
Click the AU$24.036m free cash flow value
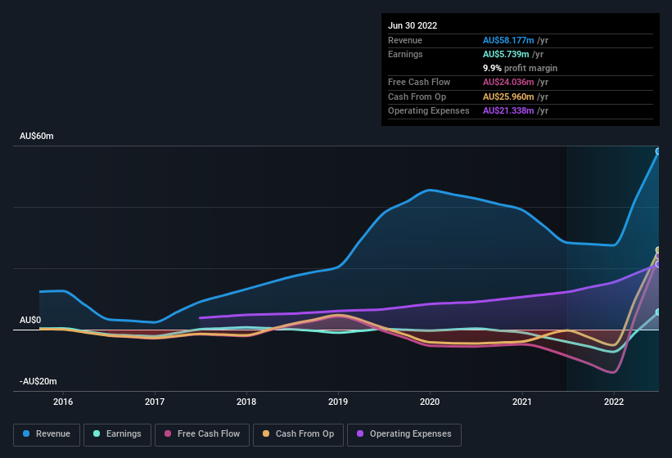509,82
